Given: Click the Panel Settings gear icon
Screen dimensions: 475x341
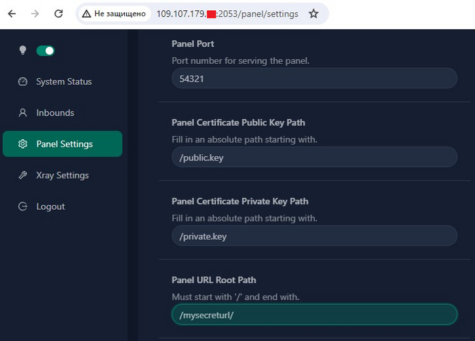Looking at the screenshot, I should [x=23, y=144].
